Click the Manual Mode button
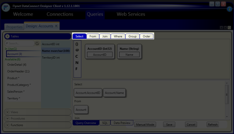This screenshot has height=134, width=234. (145, 125)
